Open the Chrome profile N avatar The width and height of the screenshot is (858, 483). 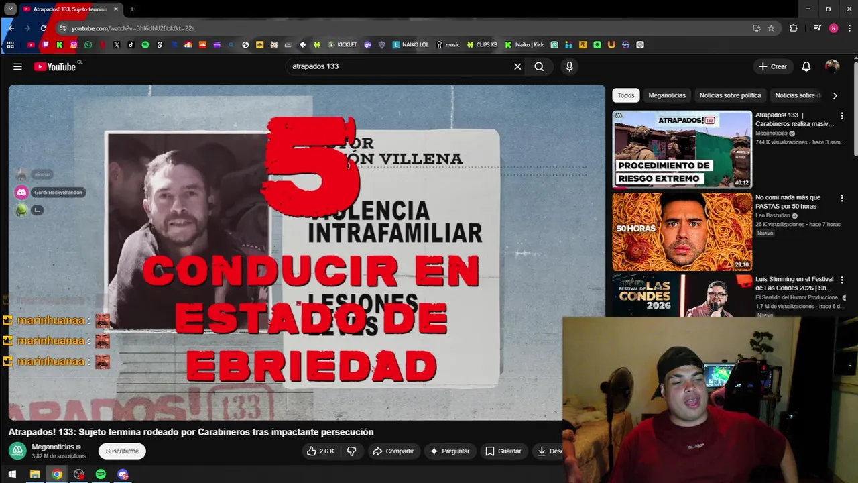[x=833, y=28]
